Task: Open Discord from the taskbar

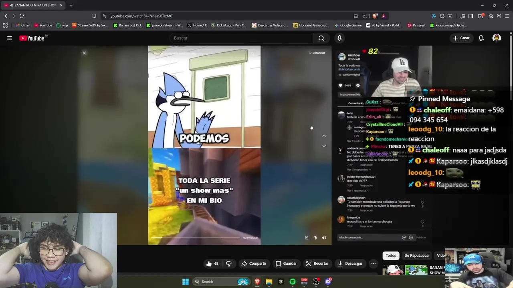Action: pos(328,282)
